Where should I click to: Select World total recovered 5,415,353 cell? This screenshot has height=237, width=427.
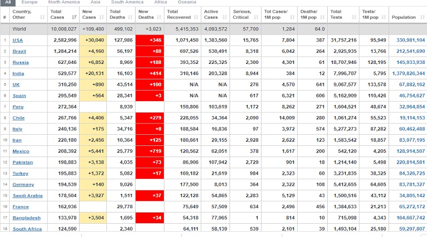click(x=183, y=29)
